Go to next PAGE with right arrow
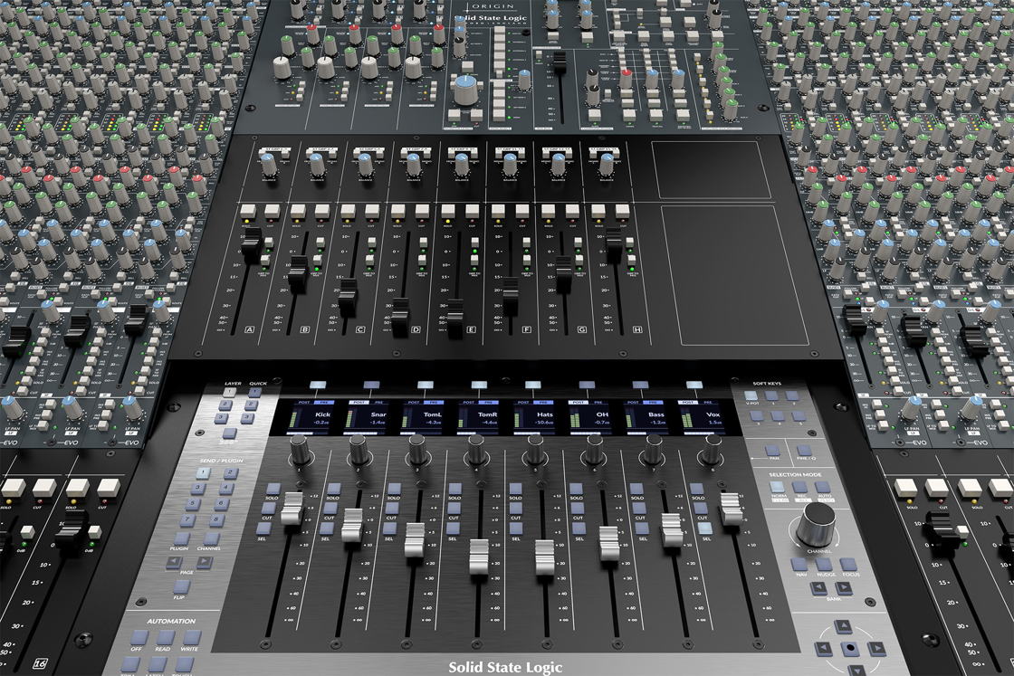1014x676 pixels. click(x=205, y=562)
